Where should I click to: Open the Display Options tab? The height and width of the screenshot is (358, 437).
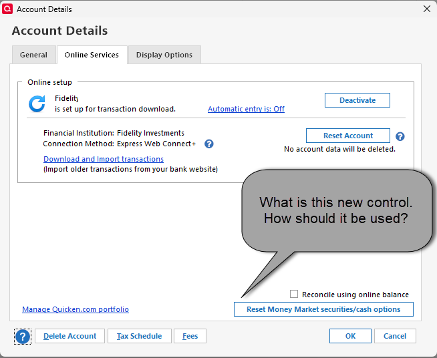pos(164,55)
